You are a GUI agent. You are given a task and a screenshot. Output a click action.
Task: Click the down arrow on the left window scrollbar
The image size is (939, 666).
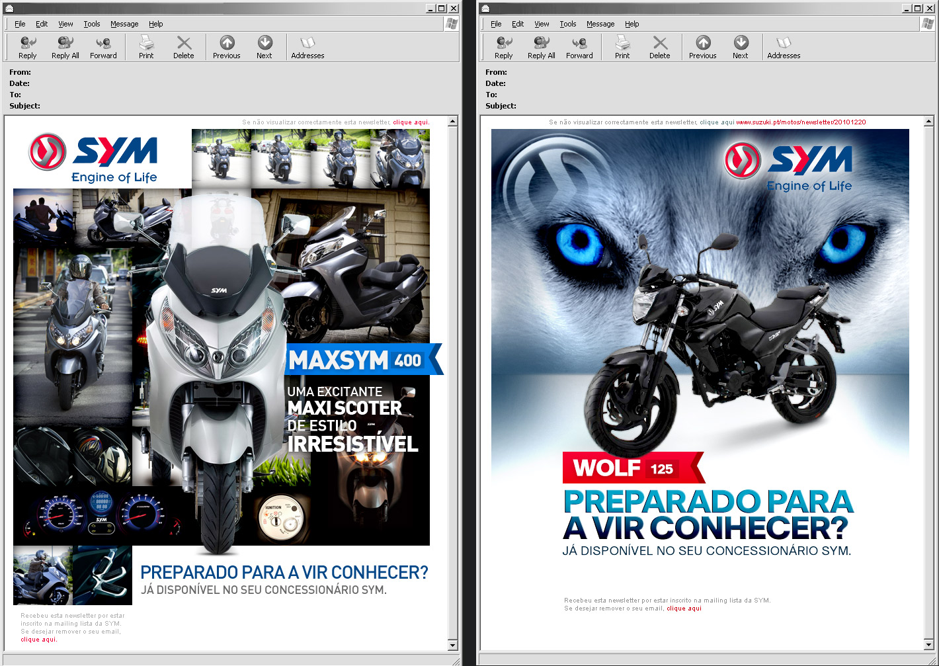(454, 645)
